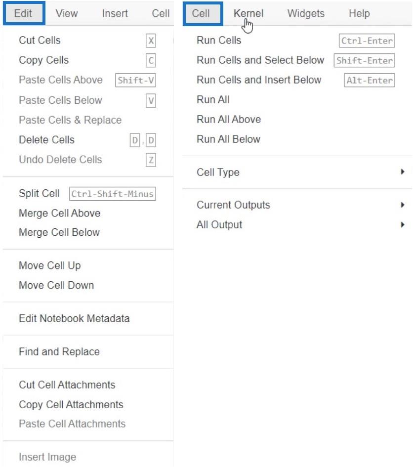Select Merge Cell Above
Image resolution: width=413 pixels, height=473 pixels.
(x=88, y=214)
